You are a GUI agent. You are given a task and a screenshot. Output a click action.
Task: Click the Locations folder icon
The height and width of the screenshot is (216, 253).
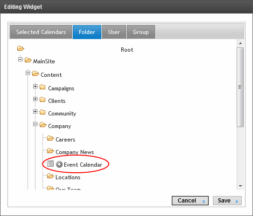click(x=50, y=176)
